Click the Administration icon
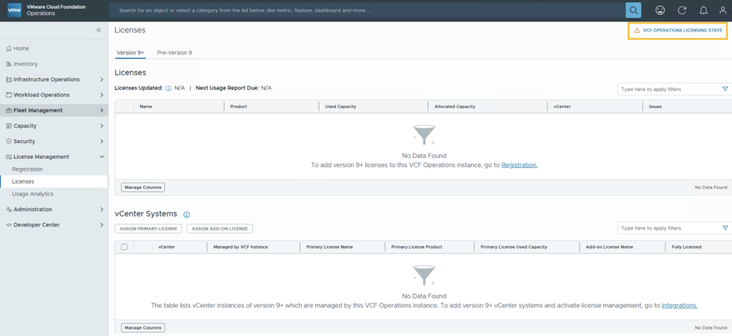This screenshot has height=336, width=732. tap(9, 209)
